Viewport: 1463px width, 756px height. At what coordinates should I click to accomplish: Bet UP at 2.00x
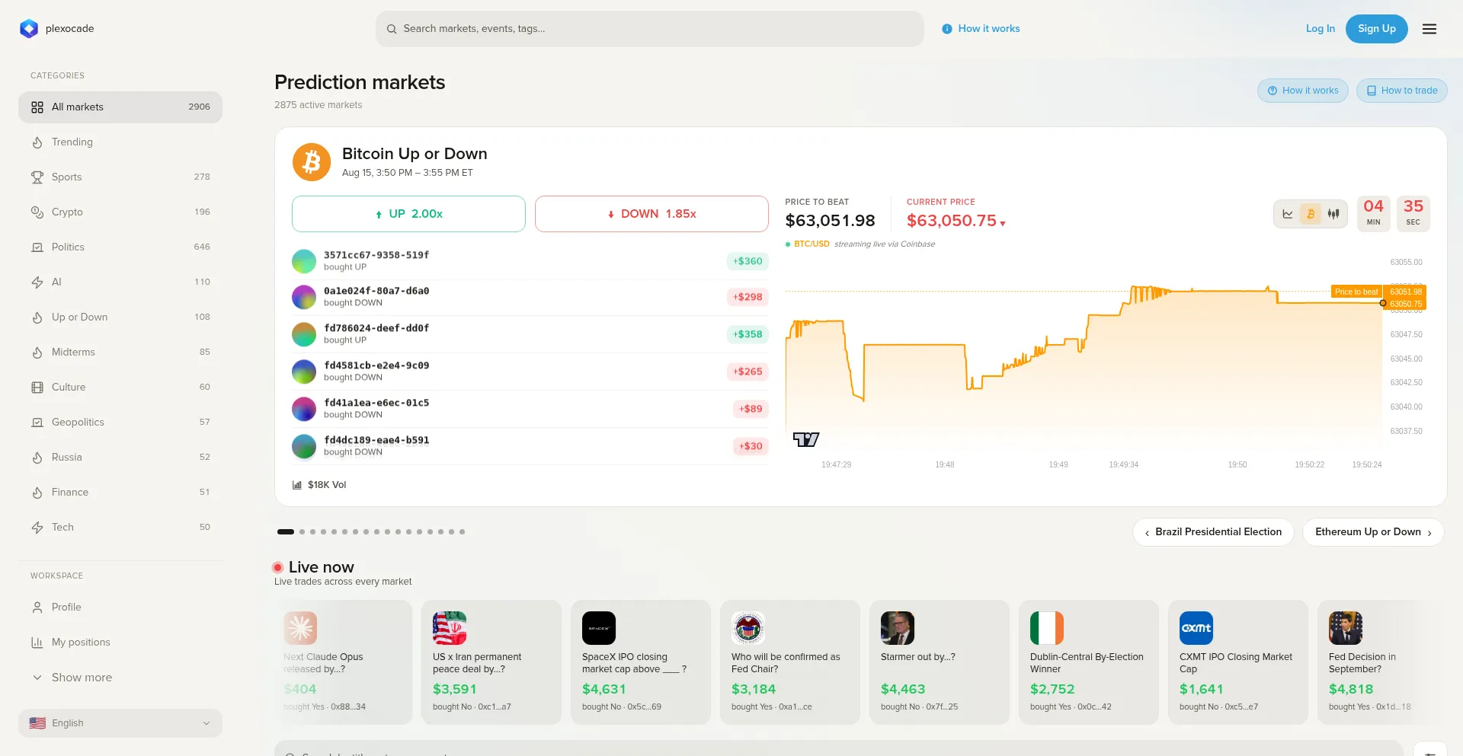[408, 214]
